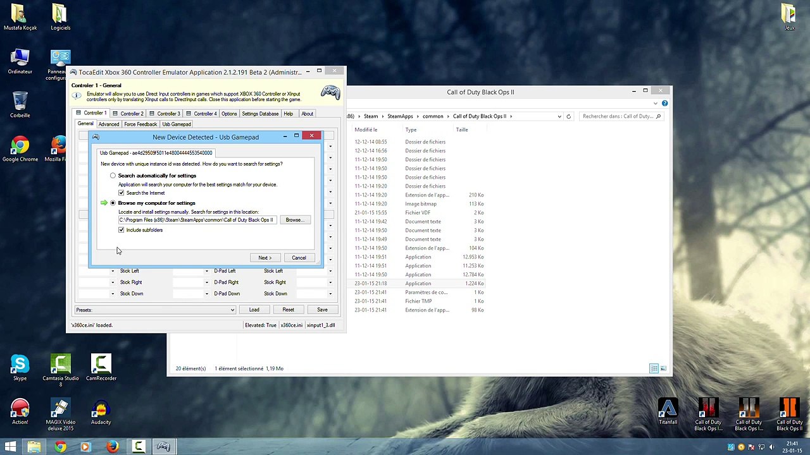The image size is (810, 455).
Task: Click the Explorer search box
Action: click(621, 116)
